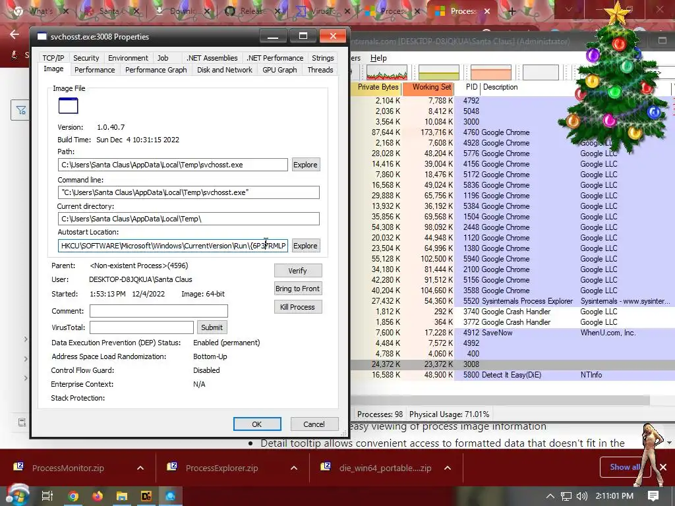Click the browser back arrow
This screenshot has width=675, height=506.
click(15, 34)
